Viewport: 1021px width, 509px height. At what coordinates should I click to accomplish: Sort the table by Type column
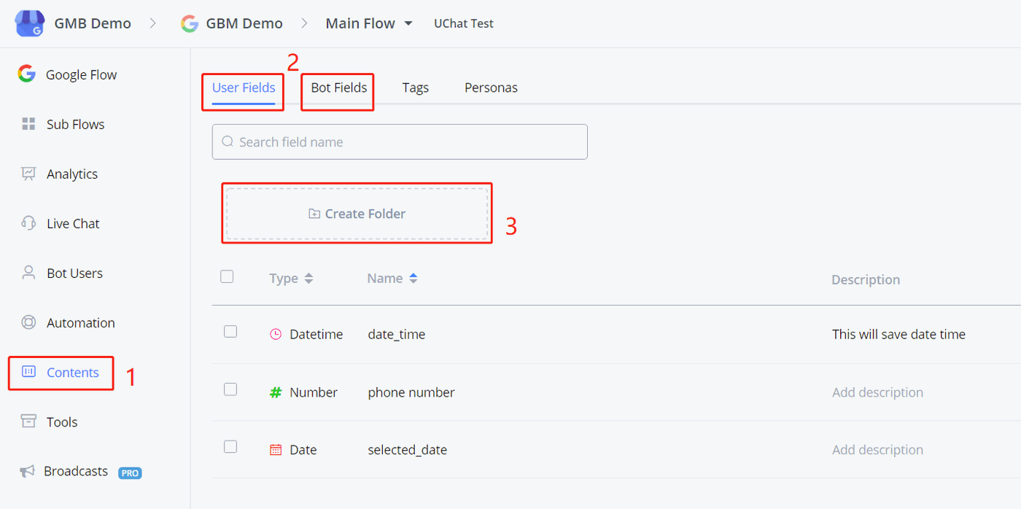point(308,279)
